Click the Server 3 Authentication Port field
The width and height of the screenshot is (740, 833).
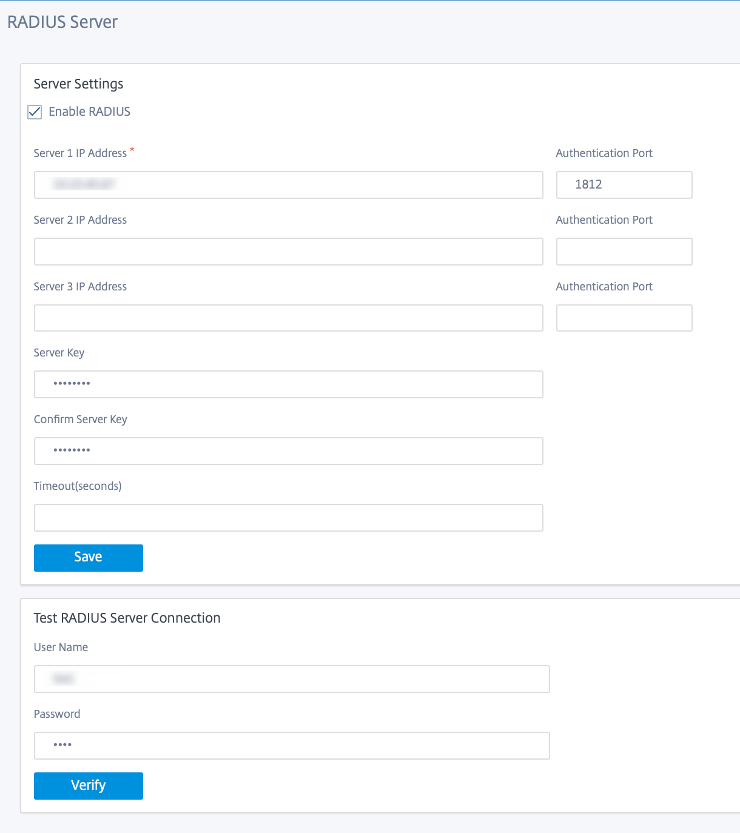tap(624, 318)
